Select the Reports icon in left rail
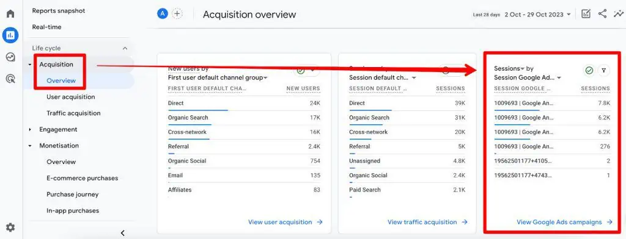 (x=10, y=35)
